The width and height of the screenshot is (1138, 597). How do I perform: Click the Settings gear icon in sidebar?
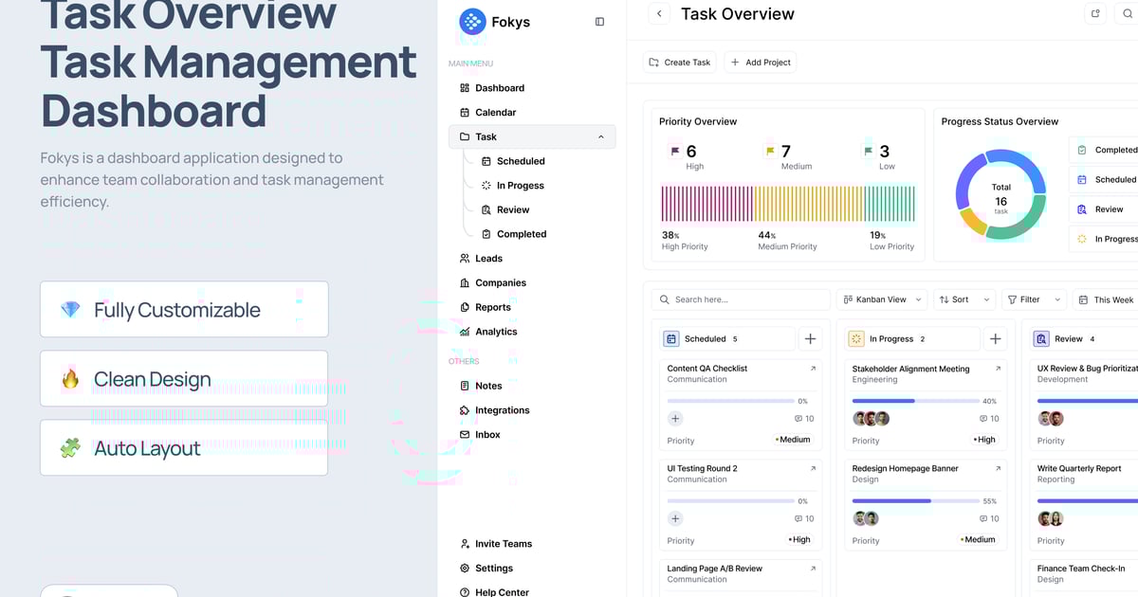tap(465, 569)
